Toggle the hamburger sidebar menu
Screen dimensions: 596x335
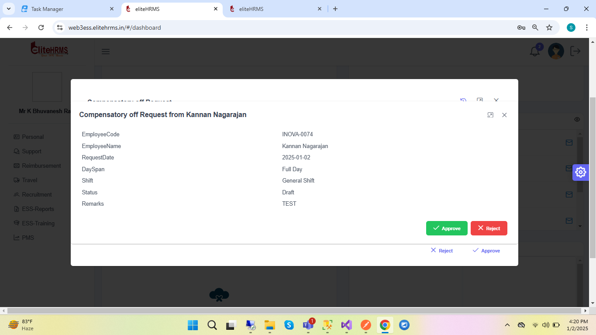click(105, 52)
